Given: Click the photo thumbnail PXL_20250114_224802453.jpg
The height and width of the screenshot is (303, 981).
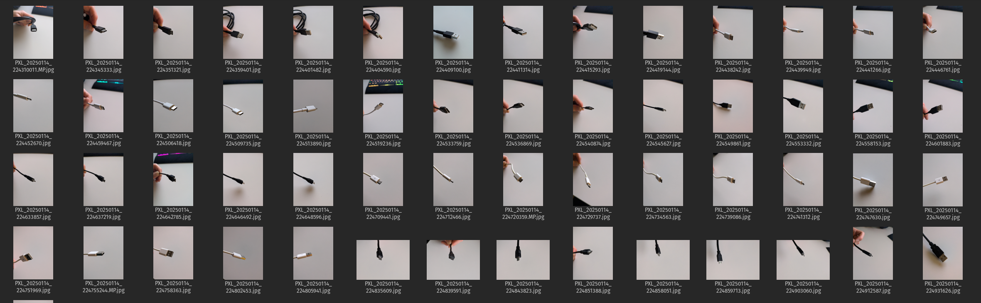Looking at the screenshot, I should [x=243, y=253].
